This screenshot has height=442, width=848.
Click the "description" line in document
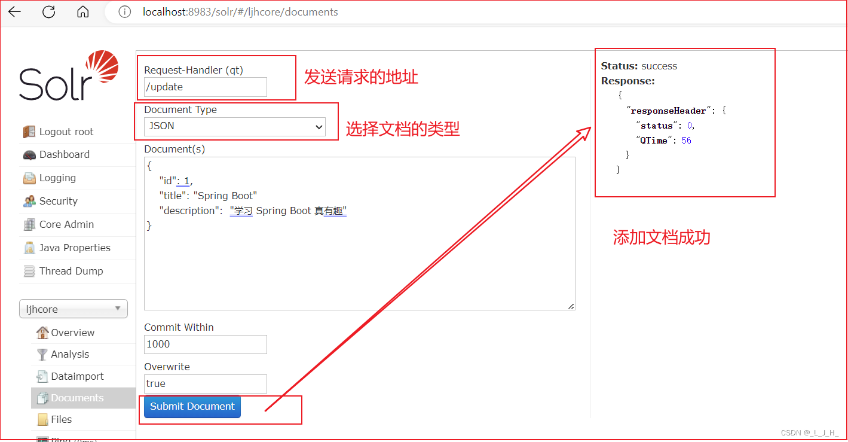253,211
